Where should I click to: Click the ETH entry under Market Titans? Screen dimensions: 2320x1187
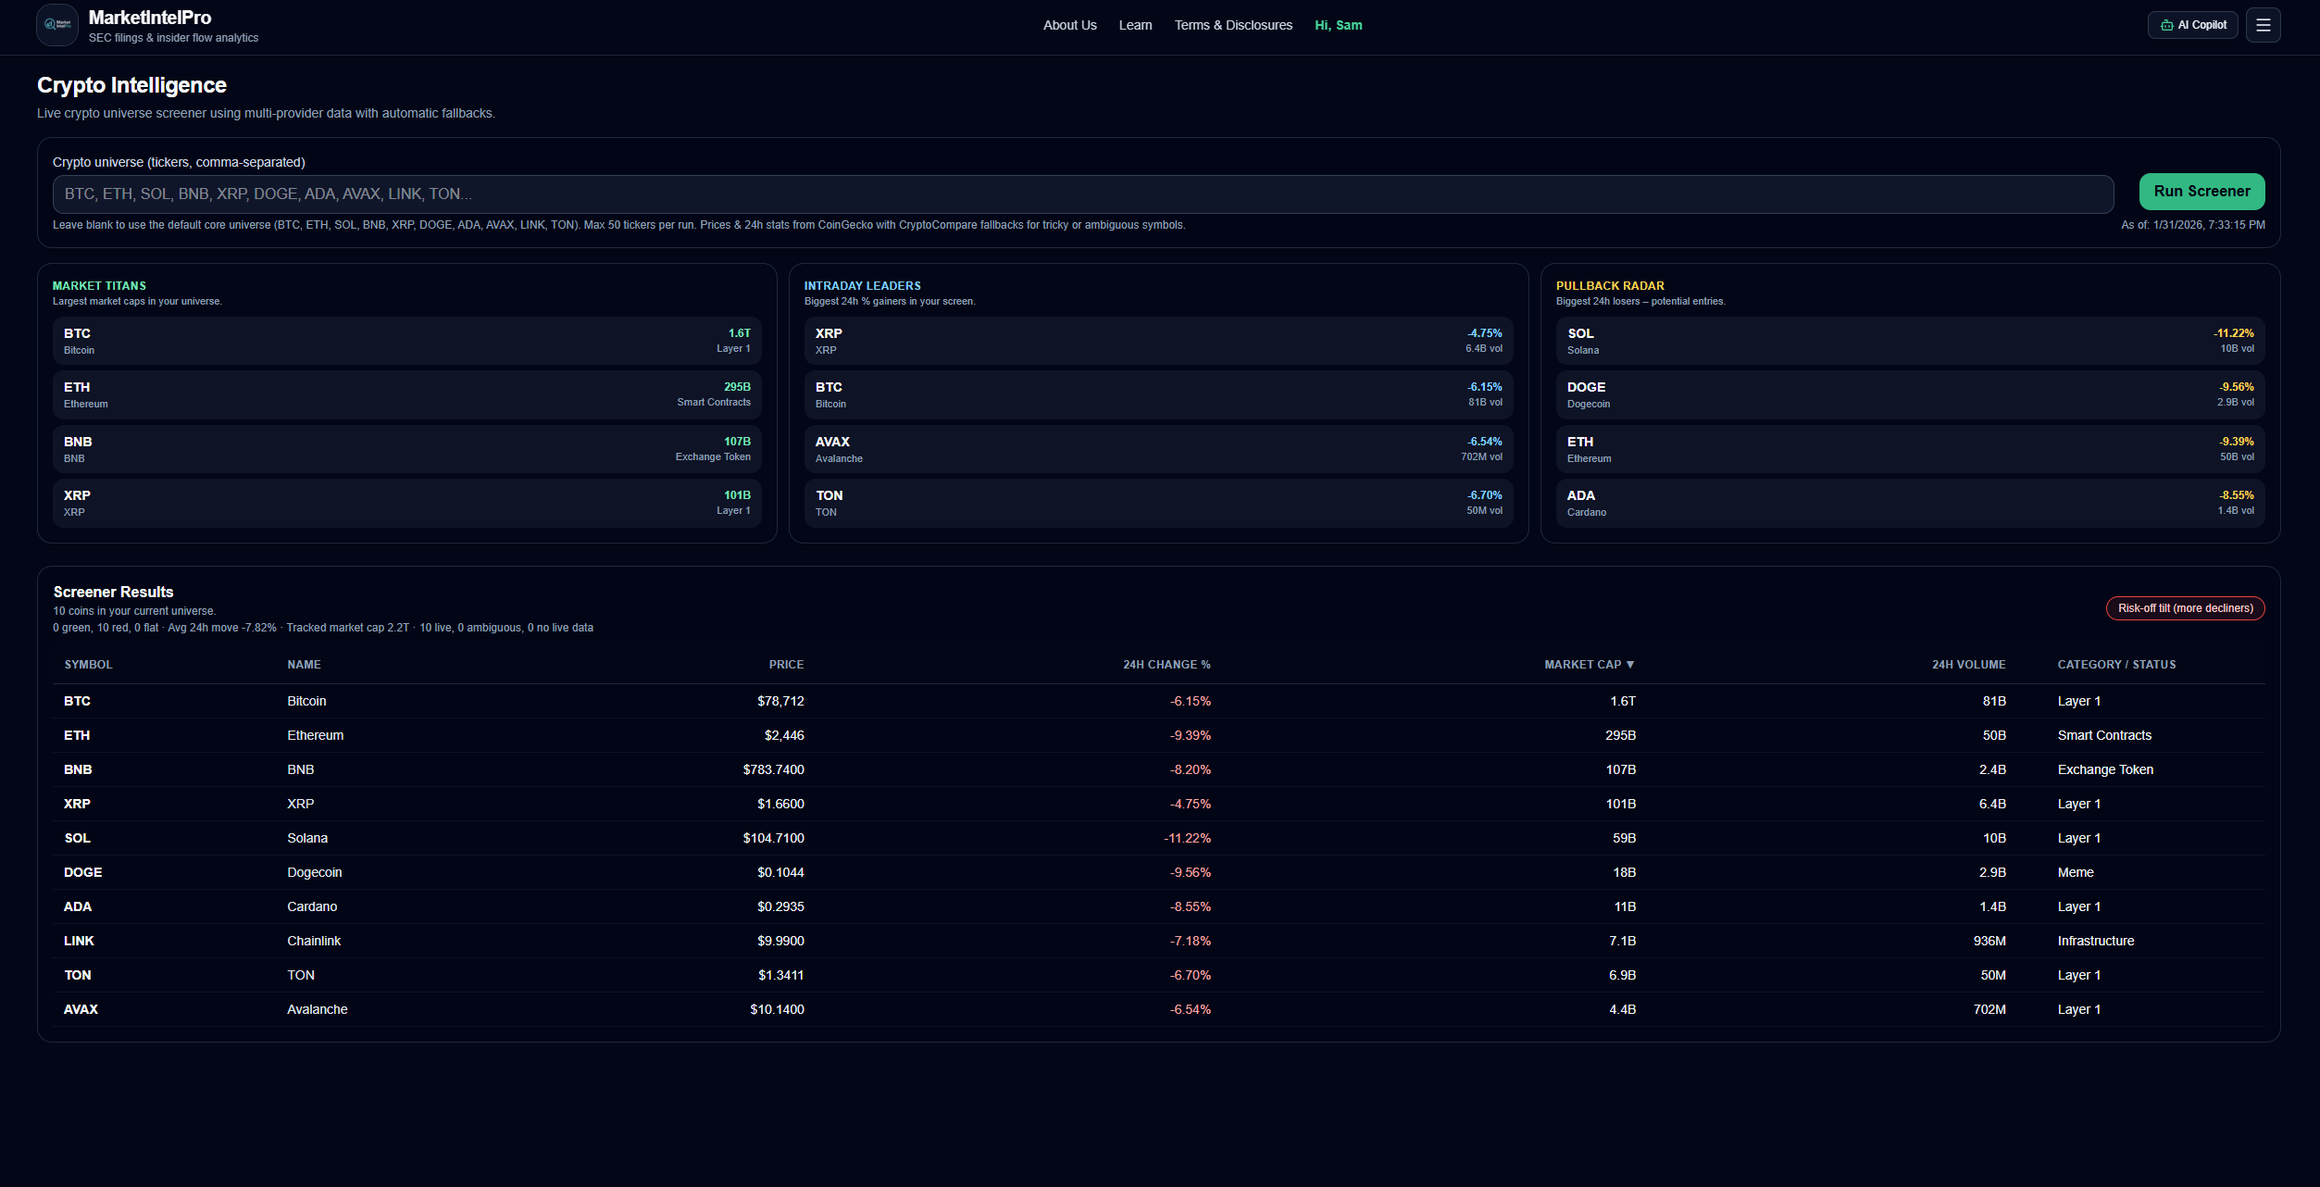405,394
